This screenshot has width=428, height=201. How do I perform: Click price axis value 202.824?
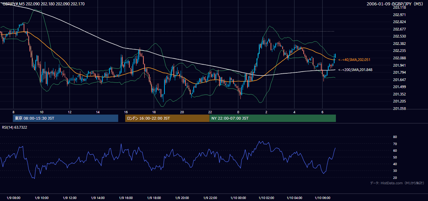pos(399,22)
